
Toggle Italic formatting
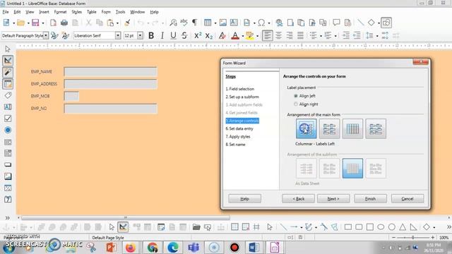point(162,35)
